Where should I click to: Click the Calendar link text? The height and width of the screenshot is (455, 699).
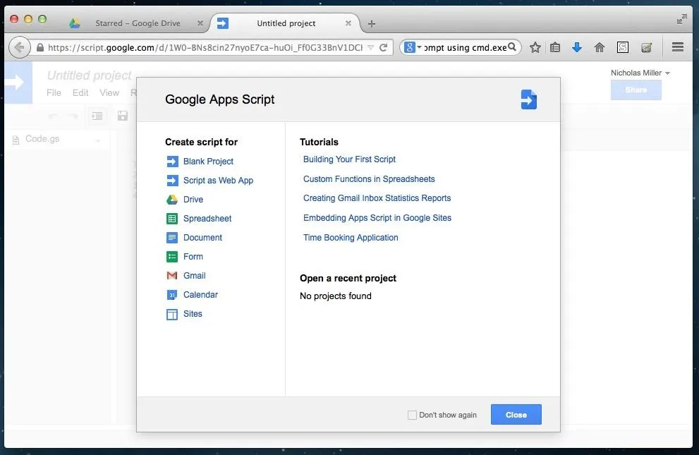point(200,295)
